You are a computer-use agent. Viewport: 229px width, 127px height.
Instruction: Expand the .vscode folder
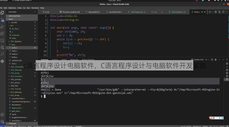tap(22, 22)
